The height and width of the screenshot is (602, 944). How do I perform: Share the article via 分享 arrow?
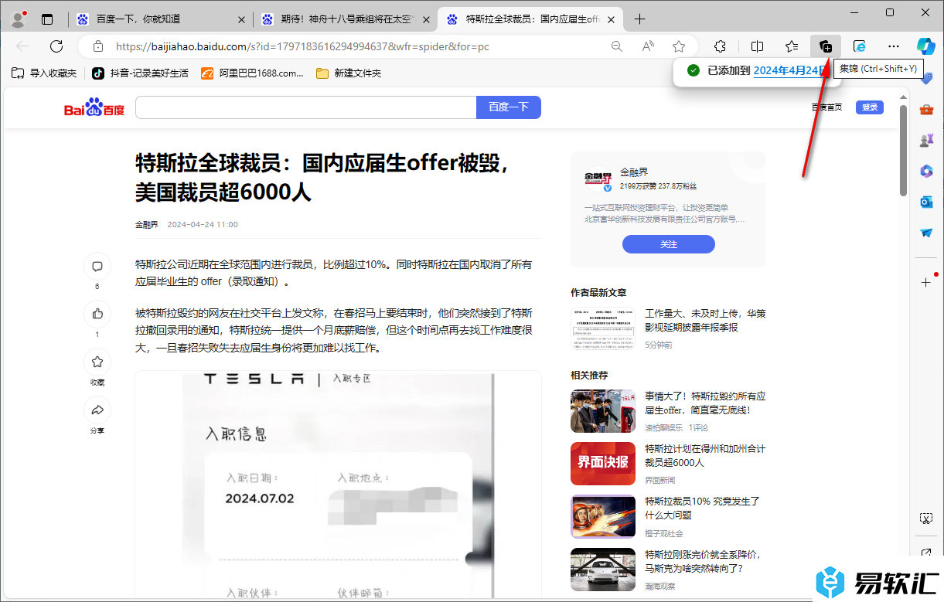pos(97,410)
